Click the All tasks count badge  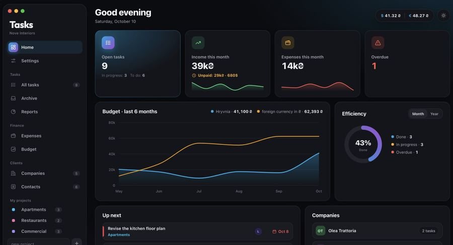(x=77, y=85)
